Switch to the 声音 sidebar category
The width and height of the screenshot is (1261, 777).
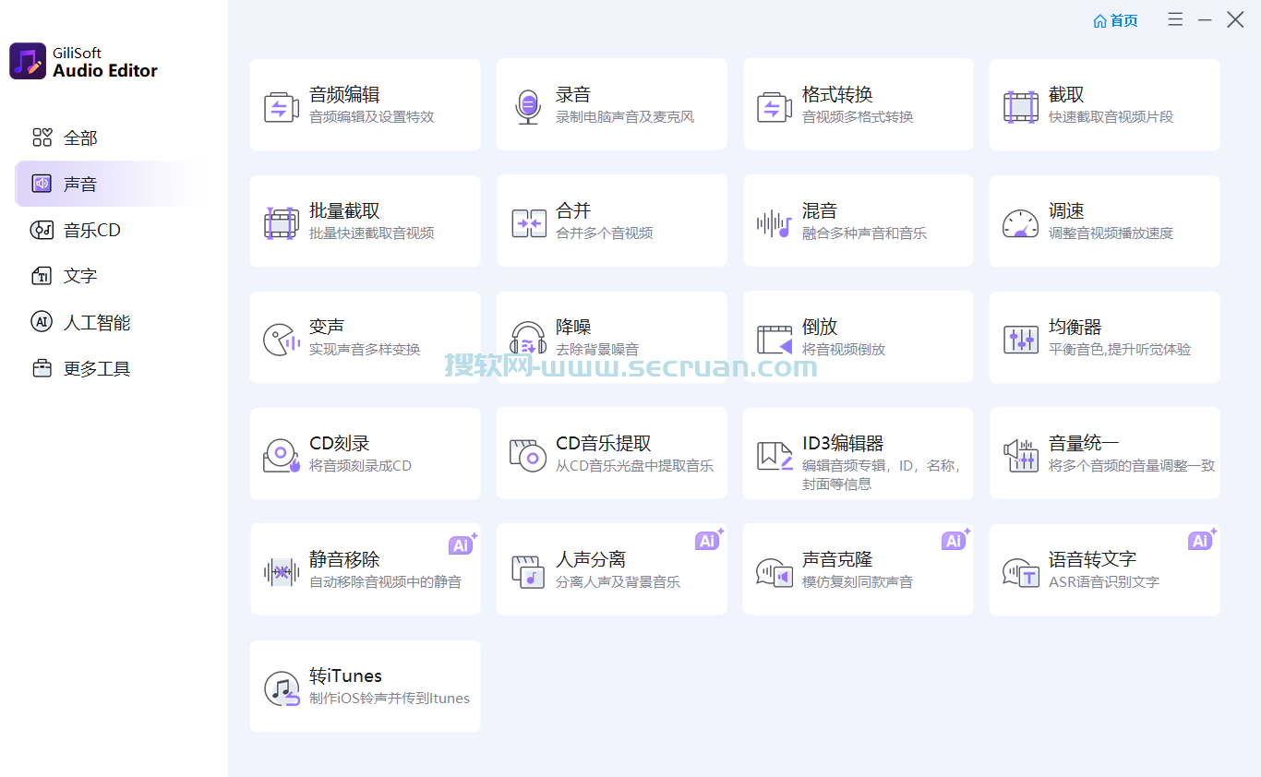(x=107, y=184)
